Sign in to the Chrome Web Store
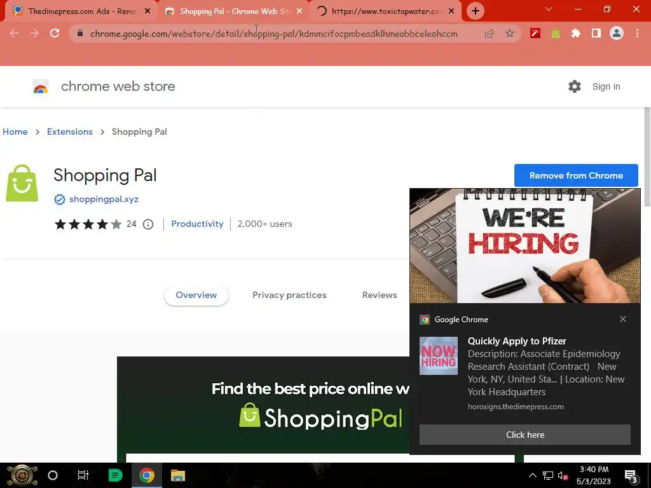 coord(606,86)
